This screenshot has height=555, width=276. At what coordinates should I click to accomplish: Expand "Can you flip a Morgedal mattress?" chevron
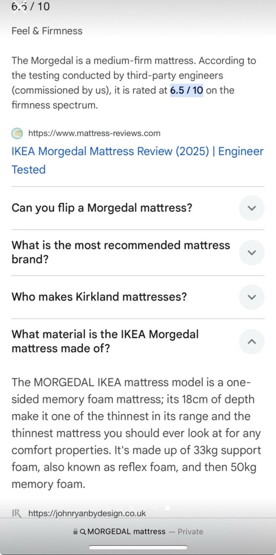coord(252,208)
